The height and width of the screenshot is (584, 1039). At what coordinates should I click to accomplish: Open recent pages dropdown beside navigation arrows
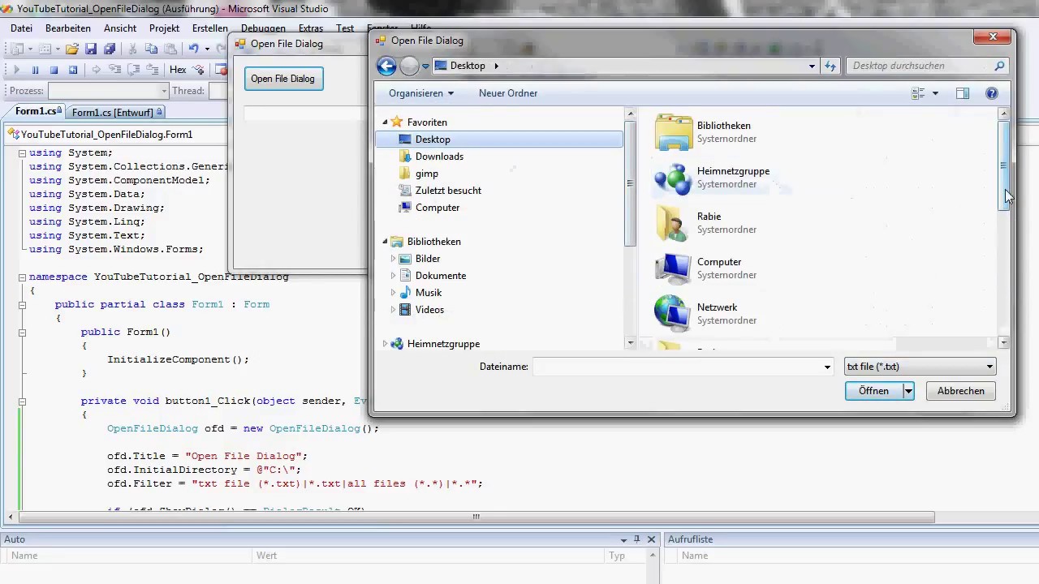click(x=425, y=67)
